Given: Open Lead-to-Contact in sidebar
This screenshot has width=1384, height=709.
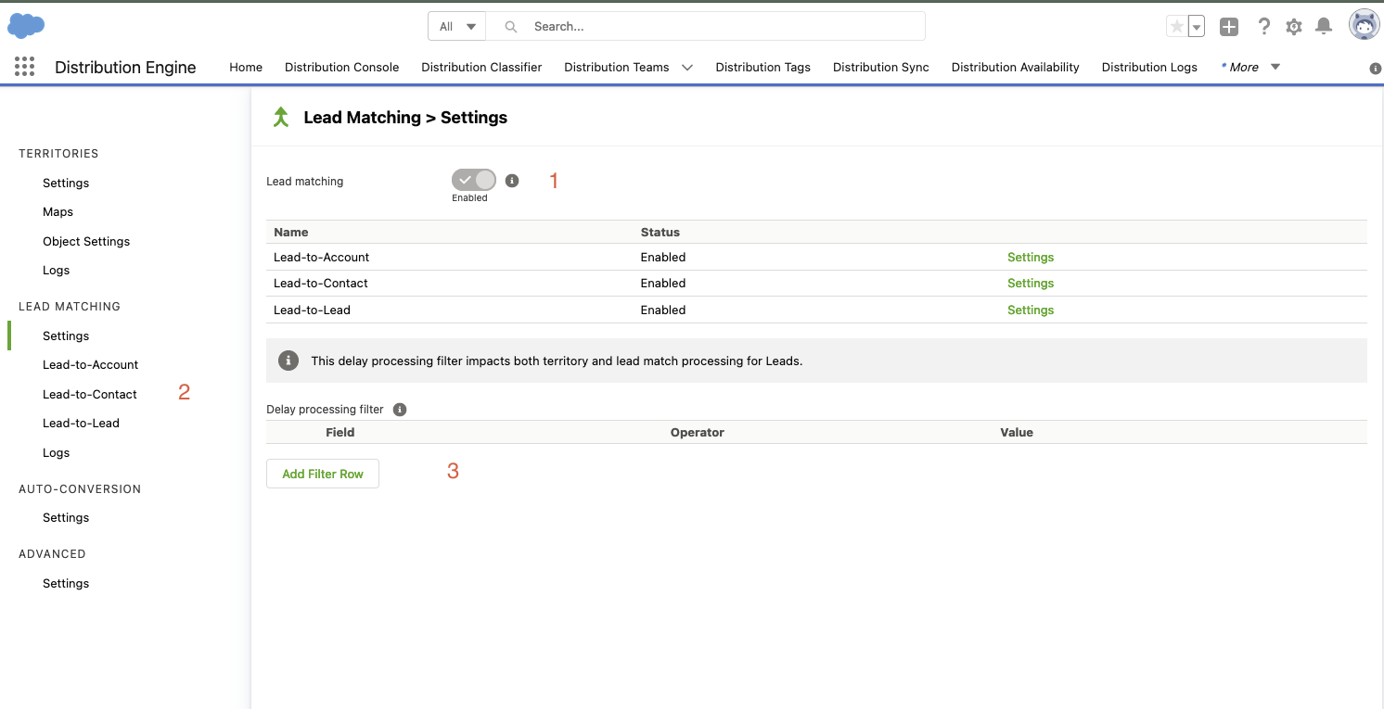Looking at the screenshot, I should pos(89,394).
